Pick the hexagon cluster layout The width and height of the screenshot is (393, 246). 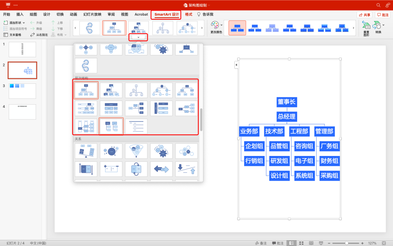coord(186,151)
